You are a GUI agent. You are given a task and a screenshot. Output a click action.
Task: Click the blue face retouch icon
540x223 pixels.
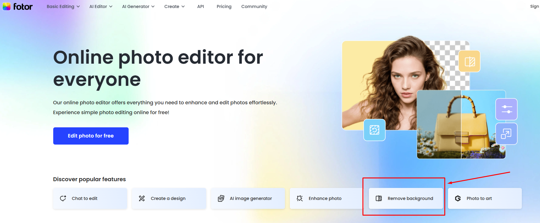coord(374,130)
